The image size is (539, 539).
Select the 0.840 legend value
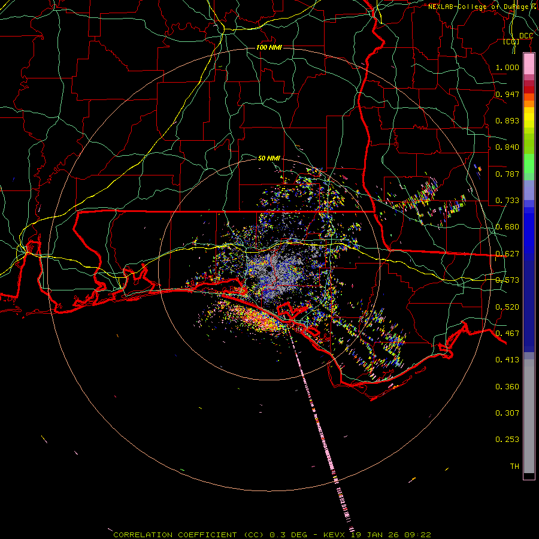click(507, 147)
